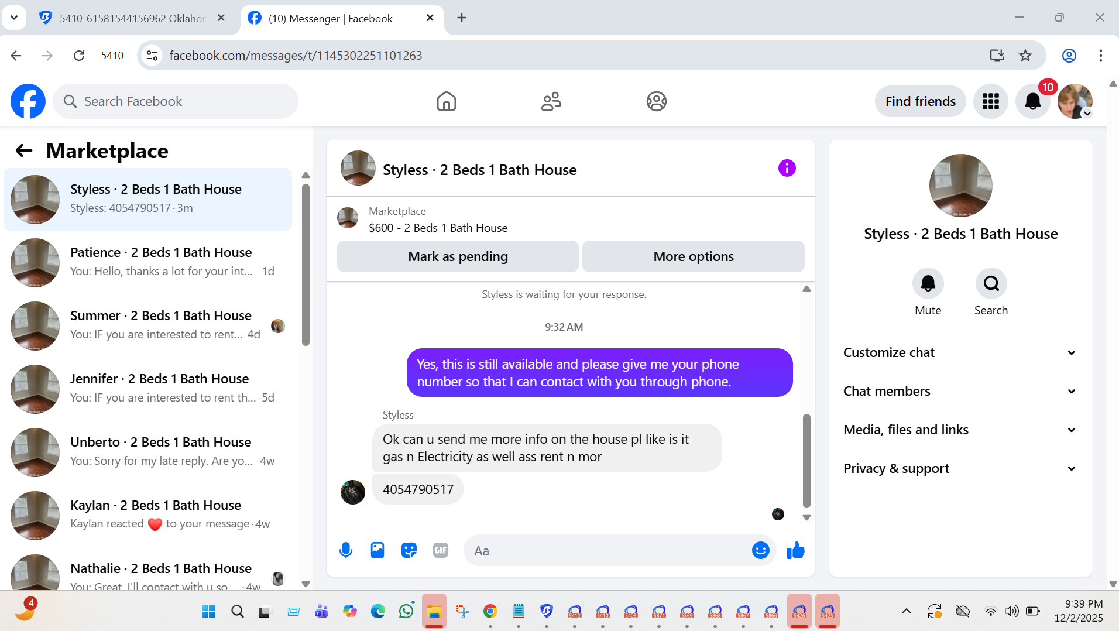Close the 5410 Oklahoma tab
1119x631 pixels.
[221, 18]
